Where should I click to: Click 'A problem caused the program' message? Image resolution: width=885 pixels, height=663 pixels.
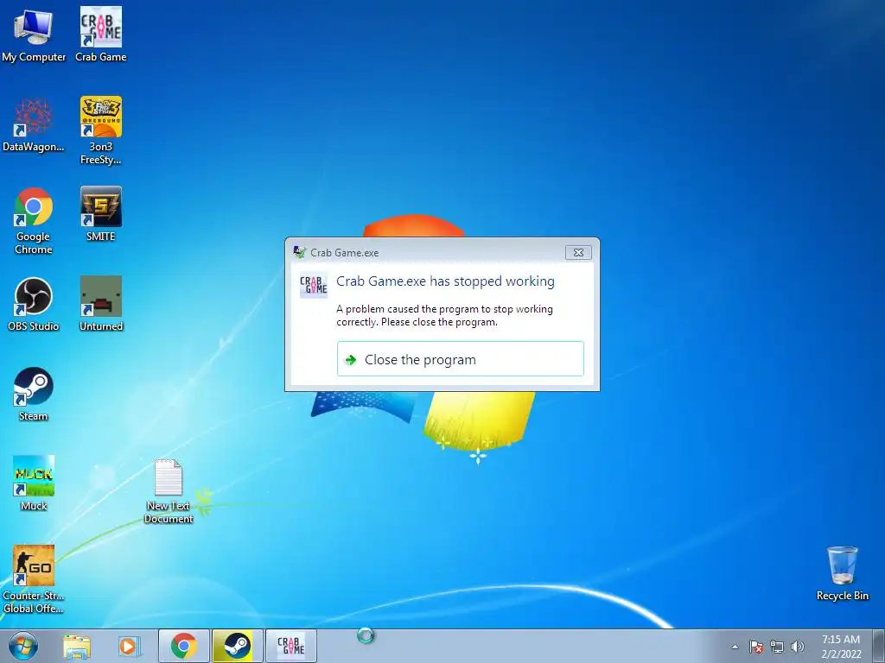(x=445, y=315)
